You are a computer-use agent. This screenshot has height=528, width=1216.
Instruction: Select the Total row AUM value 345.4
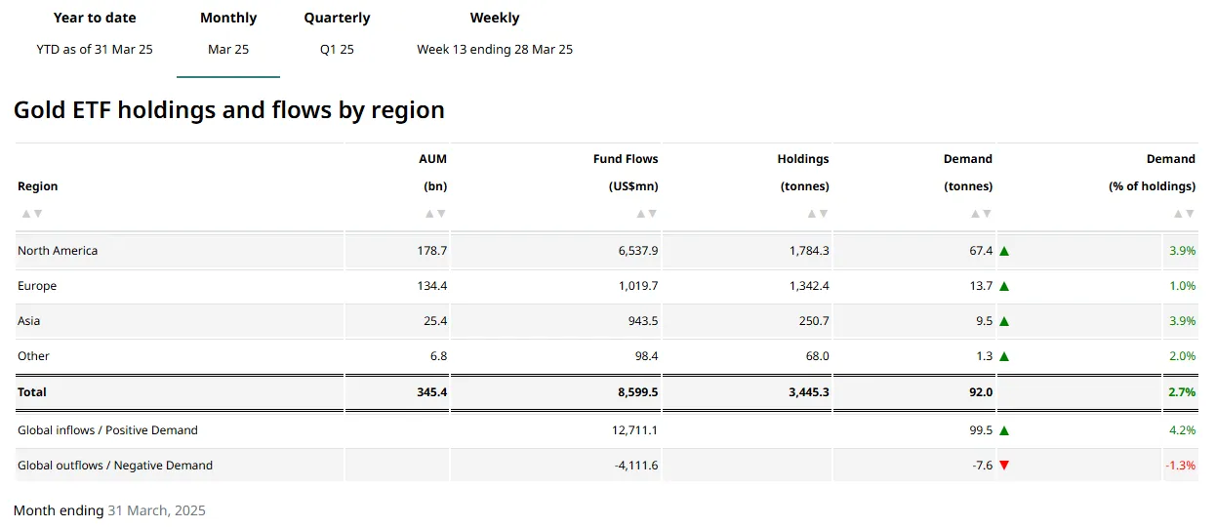[430, 392]
